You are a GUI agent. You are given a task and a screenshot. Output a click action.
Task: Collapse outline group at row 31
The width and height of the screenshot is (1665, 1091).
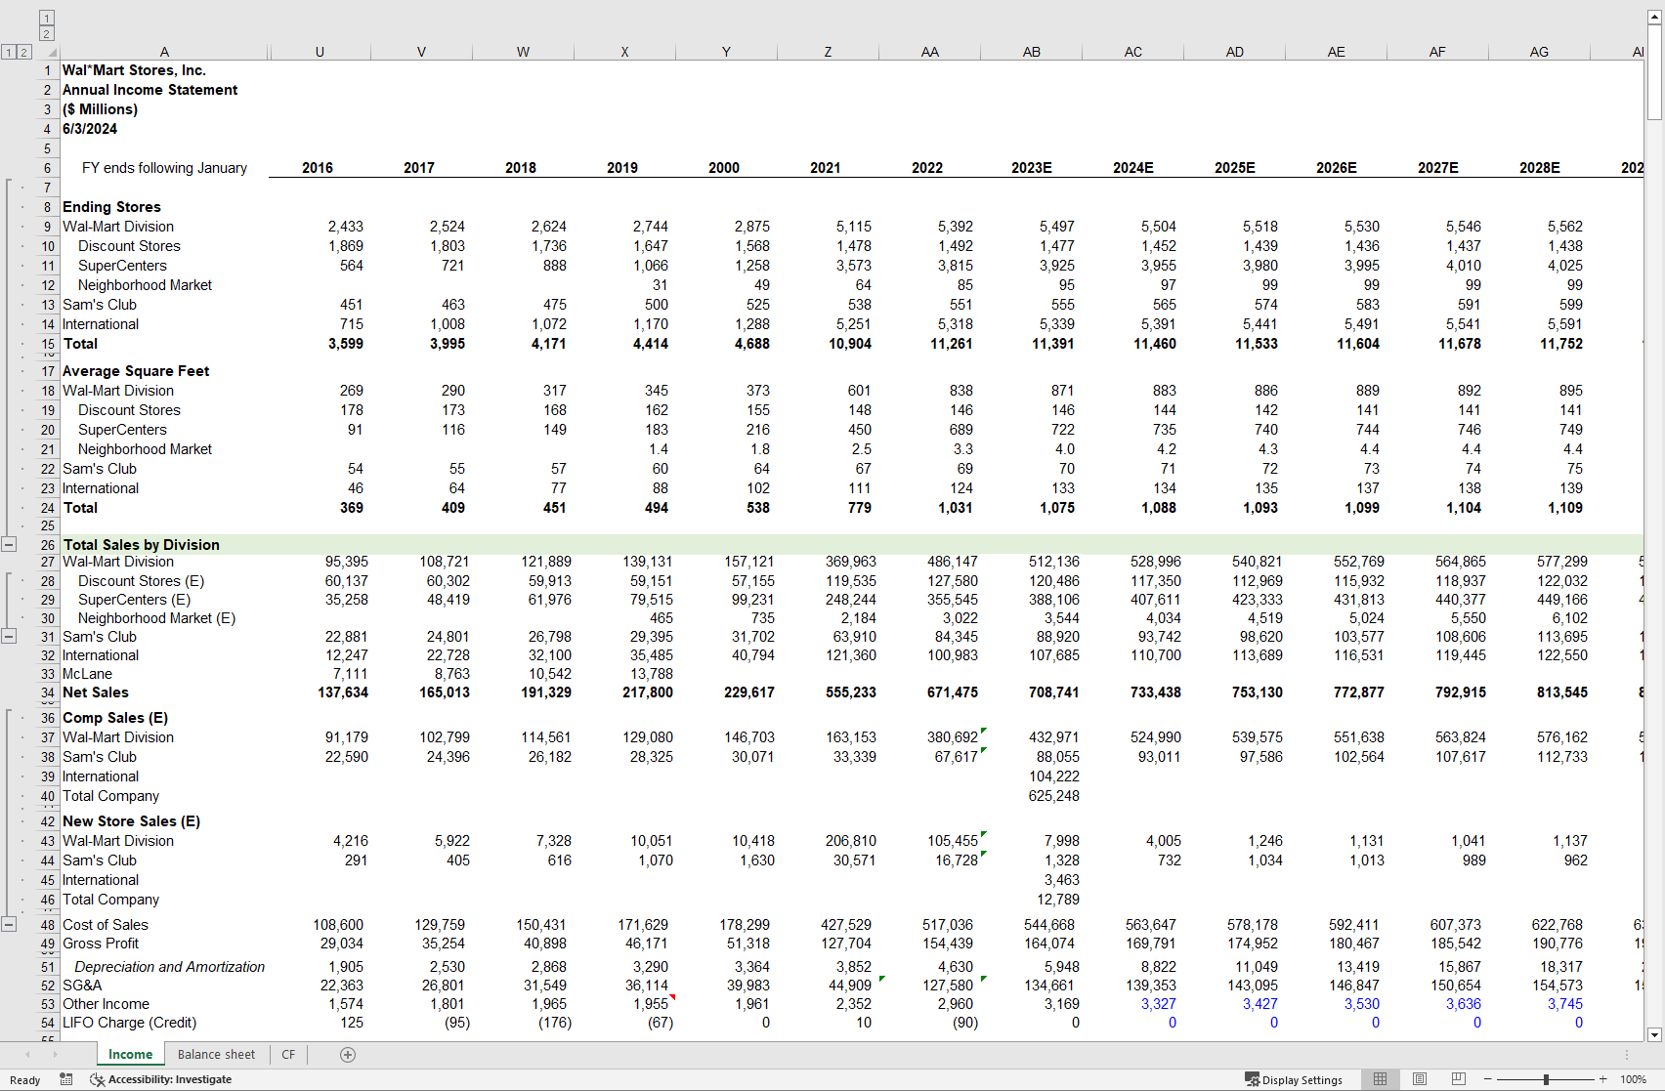pyautogui.click(x=9, y=636)
